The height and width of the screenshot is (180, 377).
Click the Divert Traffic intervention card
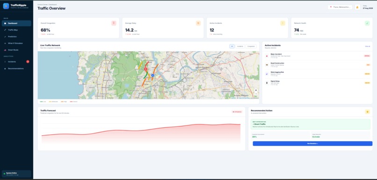pos(311,124)
